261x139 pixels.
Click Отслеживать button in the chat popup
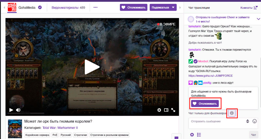point(205,103)
